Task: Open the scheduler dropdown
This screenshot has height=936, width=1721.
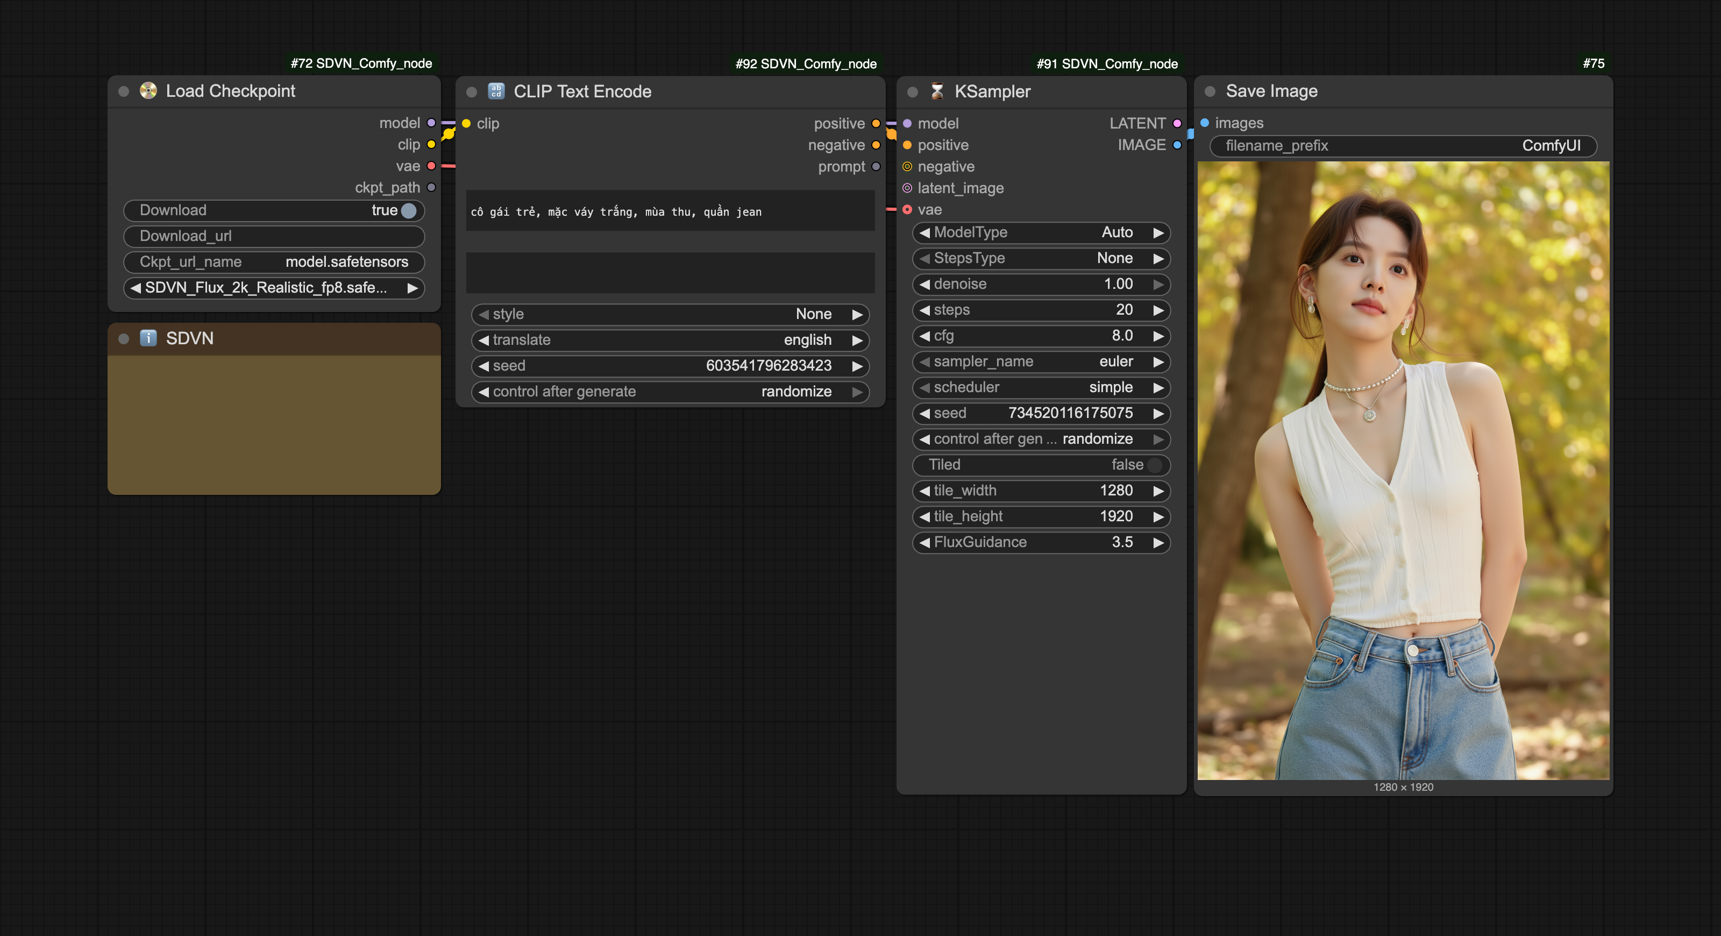Action: pyautogui.click(x=1041, y=387)
